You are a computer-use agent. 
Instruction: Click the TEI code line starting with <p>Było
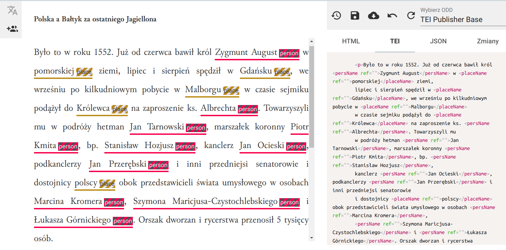(x=423, y=65)
